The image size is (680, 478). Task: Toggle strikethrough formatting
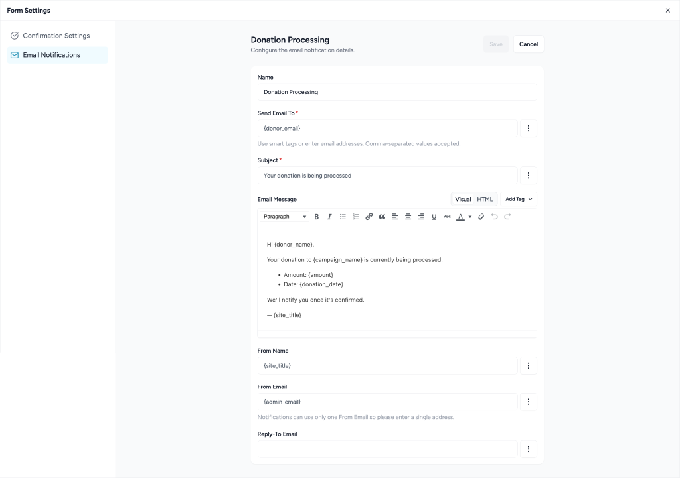click(447, 217)
